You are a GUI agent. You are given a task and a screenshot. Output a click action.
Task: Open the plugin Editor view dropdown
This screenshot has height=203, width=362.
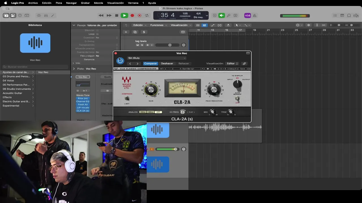click(232, 63)
